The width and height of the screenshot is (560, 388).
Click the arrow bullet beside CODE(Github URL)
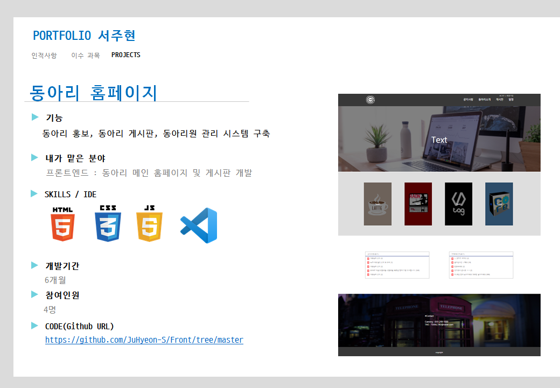[x=34, y=325]
